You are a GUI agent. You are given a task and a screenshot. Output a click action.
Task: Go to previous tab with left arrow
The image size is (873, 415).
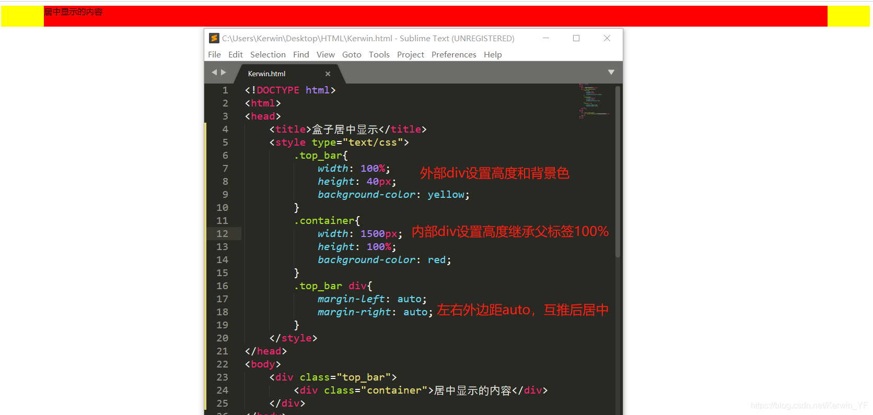click(214, 73)
